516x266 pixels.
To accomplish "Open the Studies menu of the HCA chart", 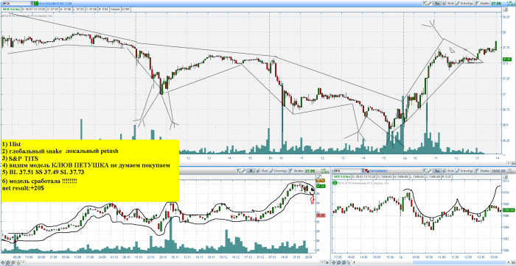I will point(482,3).
